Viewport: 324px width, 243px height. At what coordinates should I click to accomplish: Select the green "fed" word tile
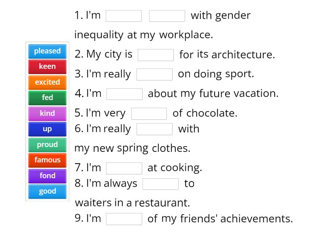coord(47,98)
